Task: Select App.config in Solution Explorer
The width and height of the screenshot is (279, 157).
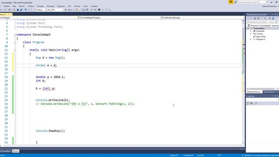Action: [261, 37]
